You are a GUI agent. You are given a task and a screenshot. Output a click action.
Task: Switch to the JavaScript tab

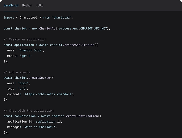pyautogui.click(x=11, y=5)
